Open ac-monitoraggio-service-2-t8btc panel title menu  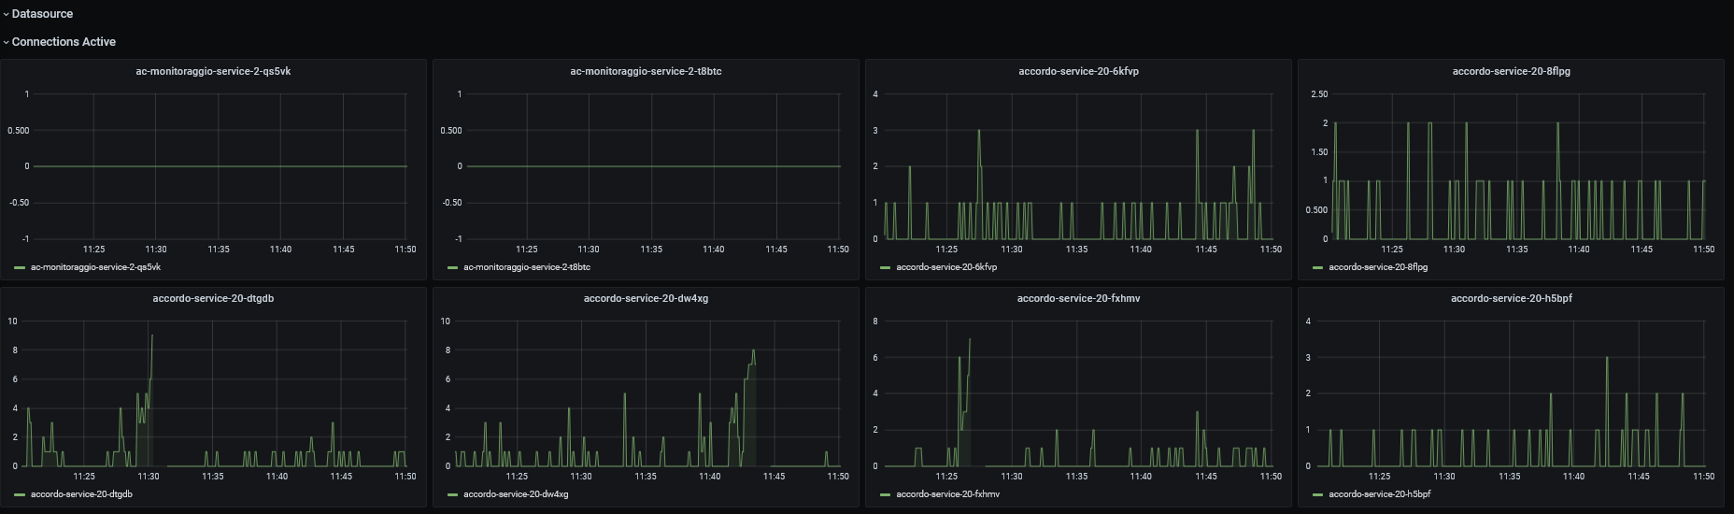pyautogui.click(x=646, y=71)
